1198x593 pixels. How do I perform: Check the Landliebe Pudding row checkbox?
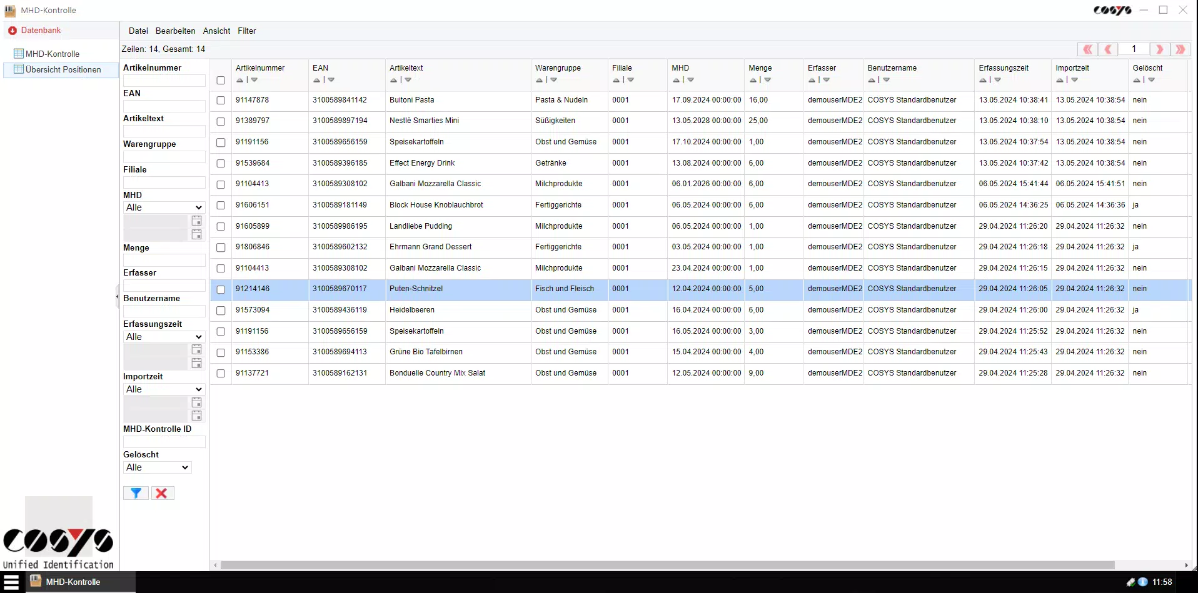click(221, 226)
